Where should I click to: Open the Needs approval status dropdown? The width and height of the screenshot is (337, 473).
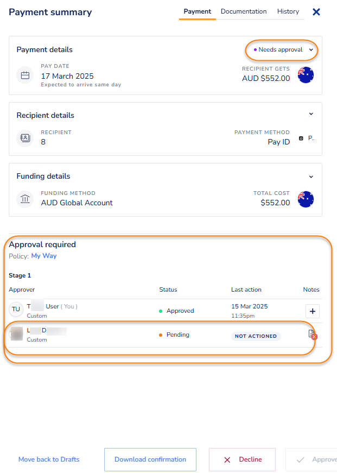click(x=281, y=50)
